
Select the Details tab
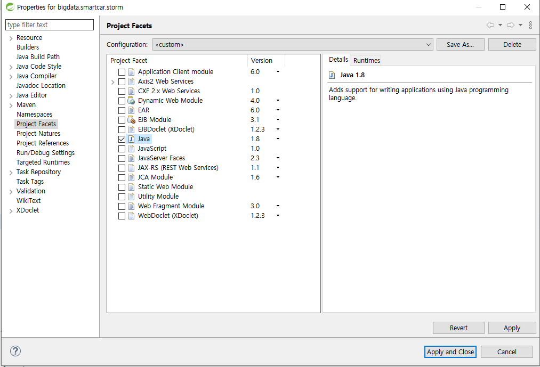tap(338, 60)
